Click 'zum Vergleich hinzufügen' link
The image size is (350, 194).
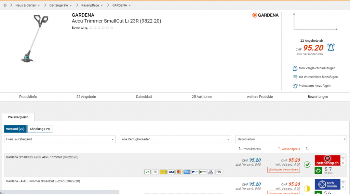point(317,68)
